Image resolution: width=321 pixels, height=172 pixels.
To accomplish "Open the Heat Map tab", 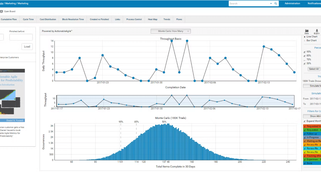I will coord(153,19).
